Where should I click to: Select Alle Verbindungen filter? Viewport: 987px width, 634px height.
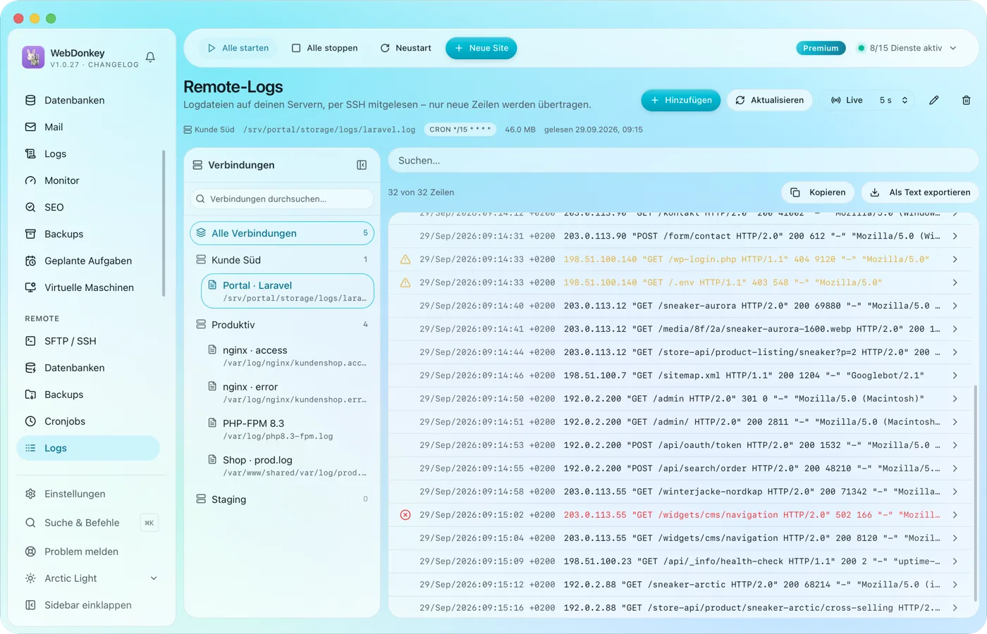[x=282, y=233]
